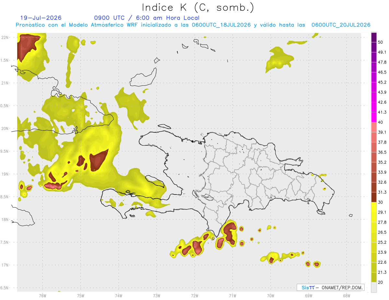This screenshot has width=389, height=300.
Task: Click the '72W' longitude label
Action: coord(194,295)
